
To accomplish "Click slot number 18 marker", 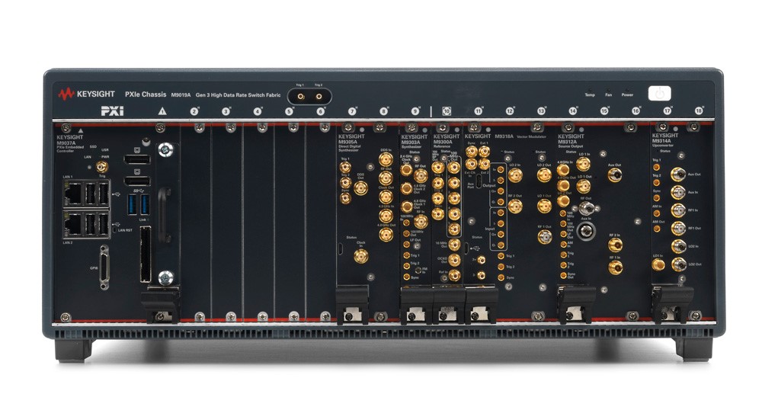I will (698, 111).
